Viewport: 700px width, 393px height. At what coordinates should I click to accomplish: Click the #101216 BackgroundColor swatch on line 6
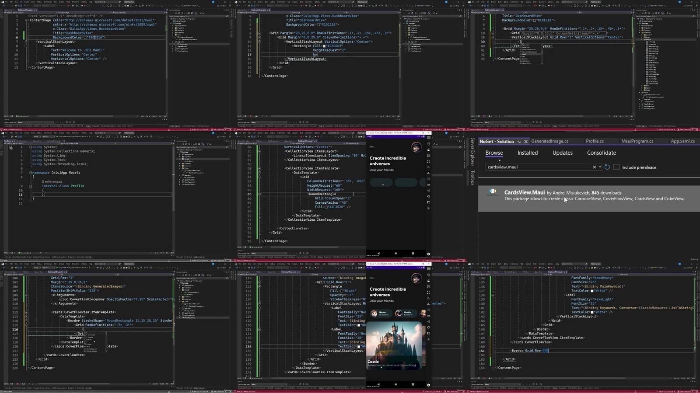(86, 38)
